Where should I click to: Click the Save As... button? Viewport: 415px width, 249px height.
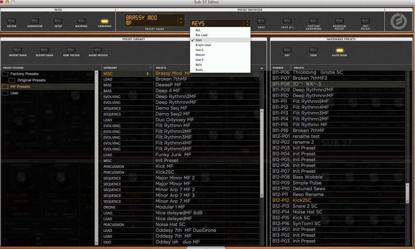pos(287,21)
